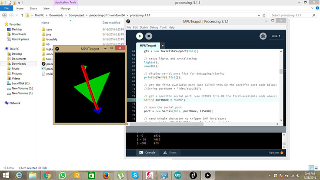Open Windows Start button
Image resolution: width=320 pixels, height=180 pixels.
6,176
